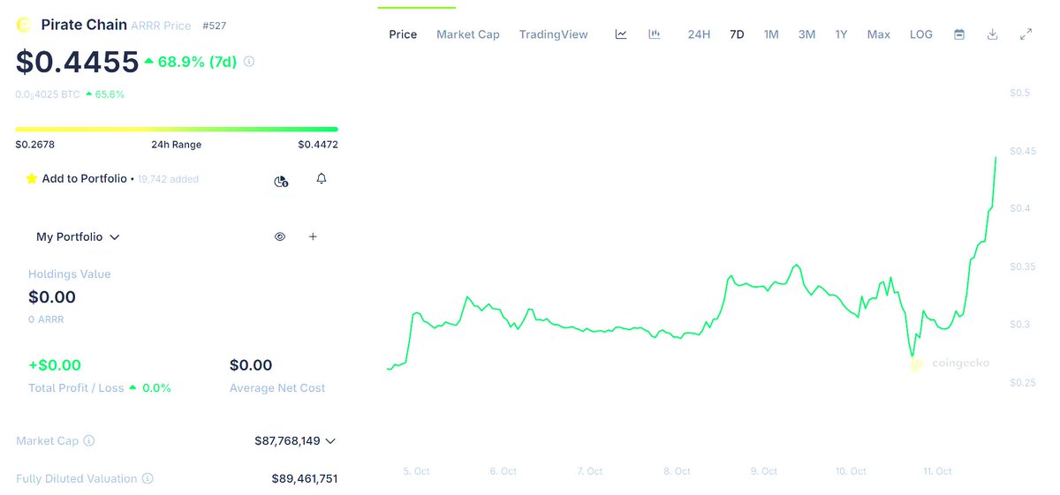Click the $0.4472 range high value

pyautogui.click(x=318, y=145)
